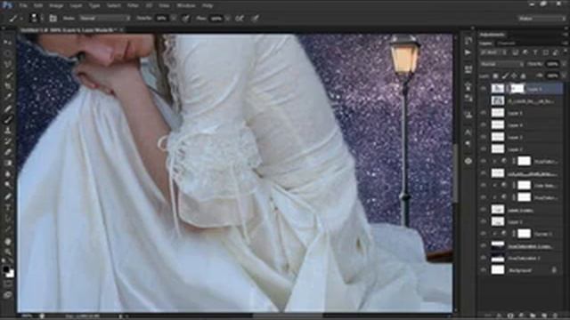The width and height of the screenshot is (570, 320).
Task: Select the Quick Selection tool
Action: tap(8, 75)
